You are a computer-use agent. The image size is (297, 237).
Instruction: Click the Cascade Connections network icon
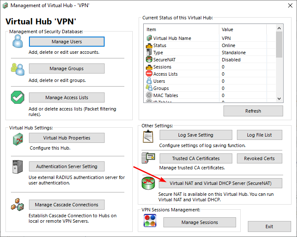pos(17,205)
